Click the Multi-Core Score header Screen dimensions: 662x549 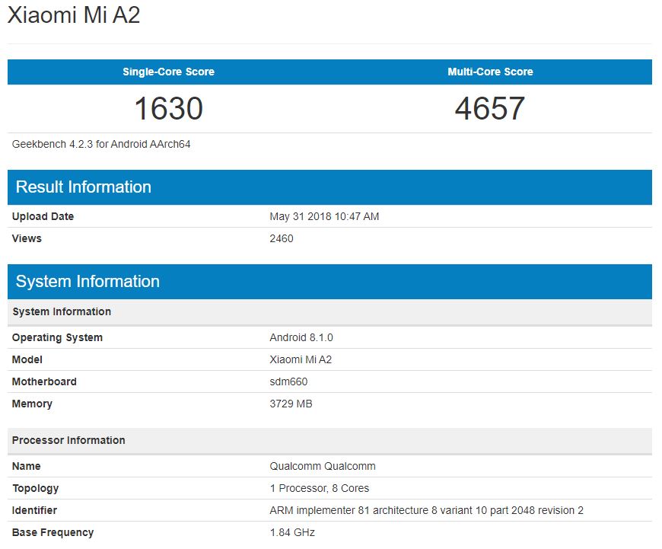click(x=490, y=72)
